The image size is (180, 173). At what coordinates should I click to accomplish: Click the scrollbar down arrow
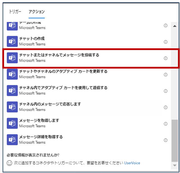coord(175,165)
